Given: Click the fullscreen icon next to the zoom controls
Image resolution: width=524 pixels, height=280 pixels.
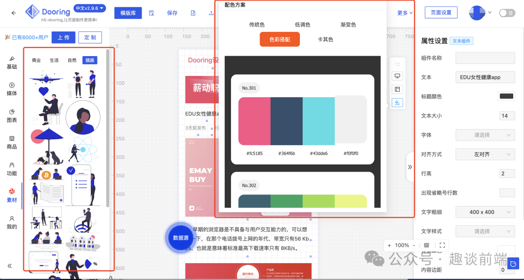Looking at the screenshot, I should 442,245.
